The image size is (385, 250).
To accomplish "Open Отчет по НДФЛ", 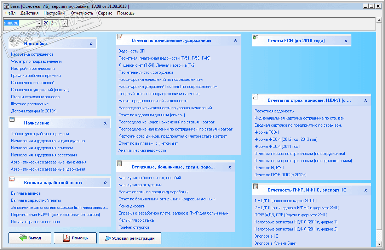I will coord(269,168).
